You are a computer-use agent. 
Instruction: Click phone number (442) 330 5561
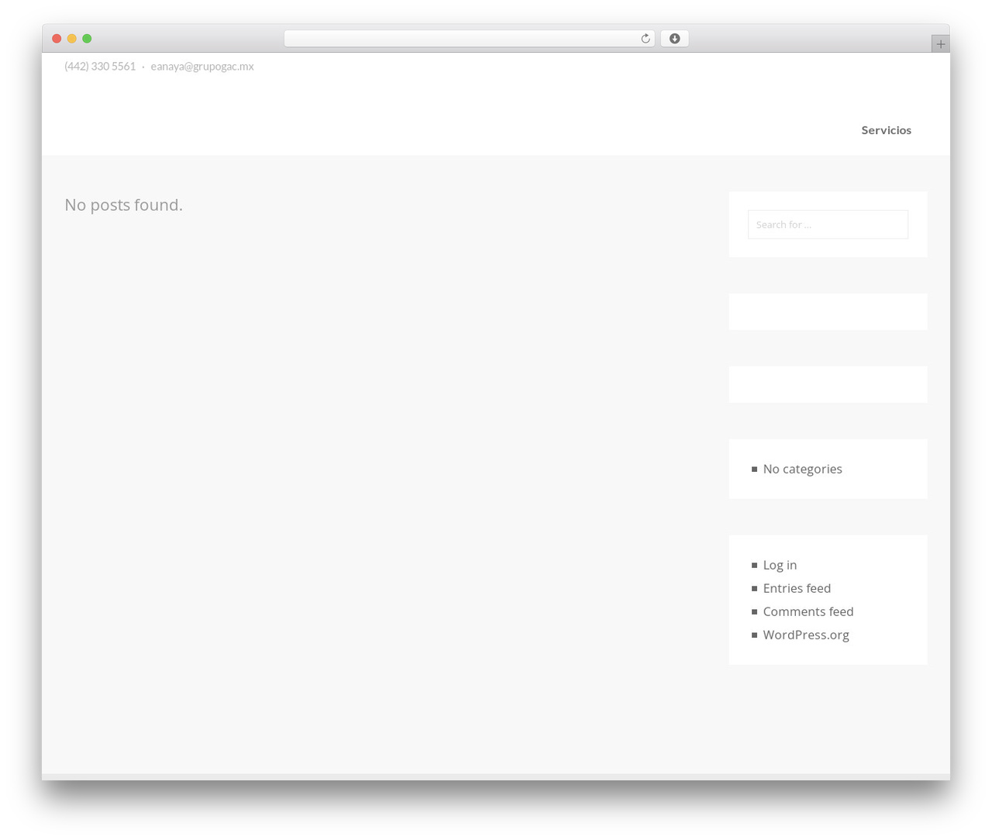(x=100, y=67)
